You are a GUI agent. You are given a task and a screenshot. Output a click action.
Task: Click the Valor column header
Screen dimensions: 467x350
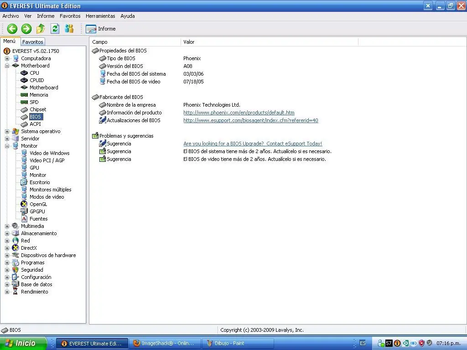pyautogui.click(x=270, y=42)
